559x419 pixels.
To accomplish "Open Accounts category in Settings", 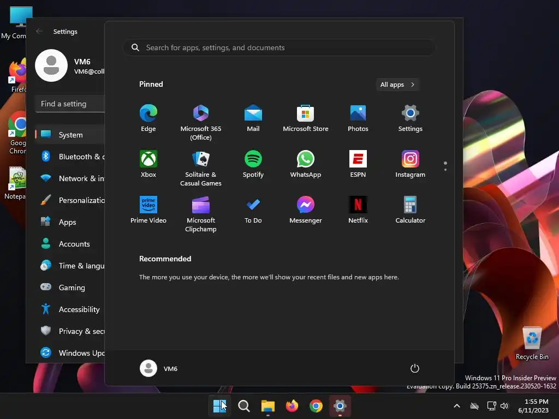I will tap(70, 244).
